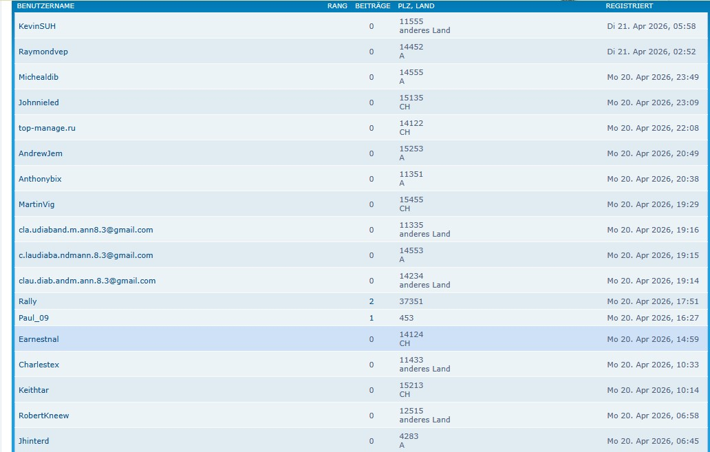View AndrewJem's profile
The width and height of the screenshot is (710, 452).
41,153
